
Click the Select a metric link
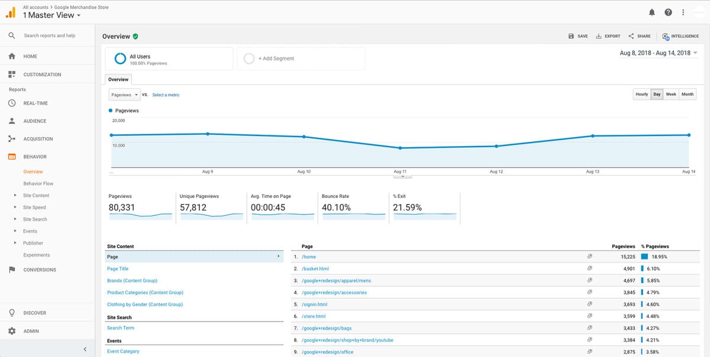[166, 95]
